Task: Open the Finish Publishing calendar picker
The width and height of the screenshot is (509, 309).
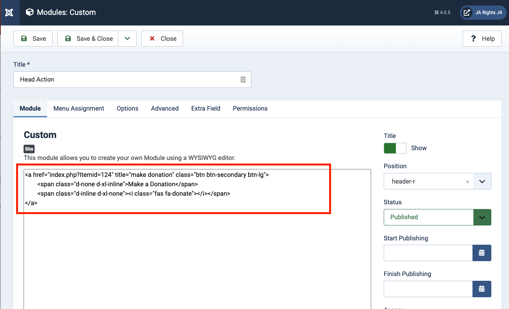Action: (x=482, y=289)
